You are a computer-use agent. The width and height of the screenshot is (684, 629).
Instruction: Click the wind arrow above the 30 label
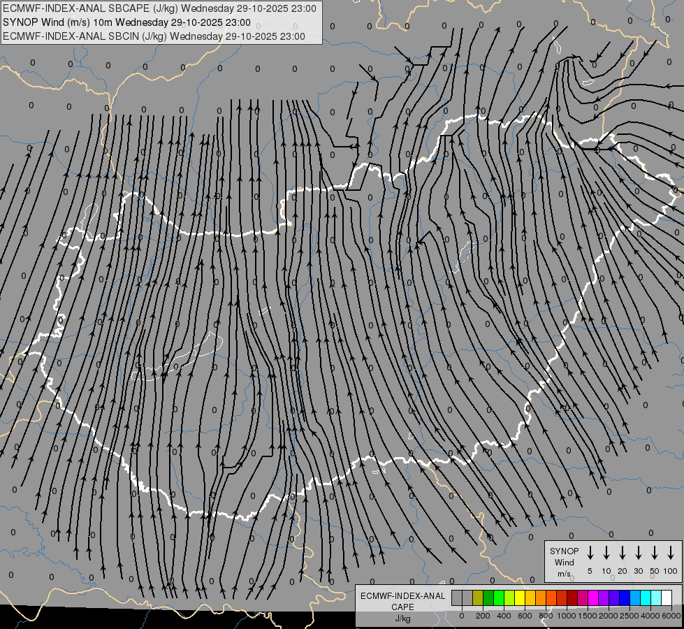pyautogui.click(x=638, y=553)
